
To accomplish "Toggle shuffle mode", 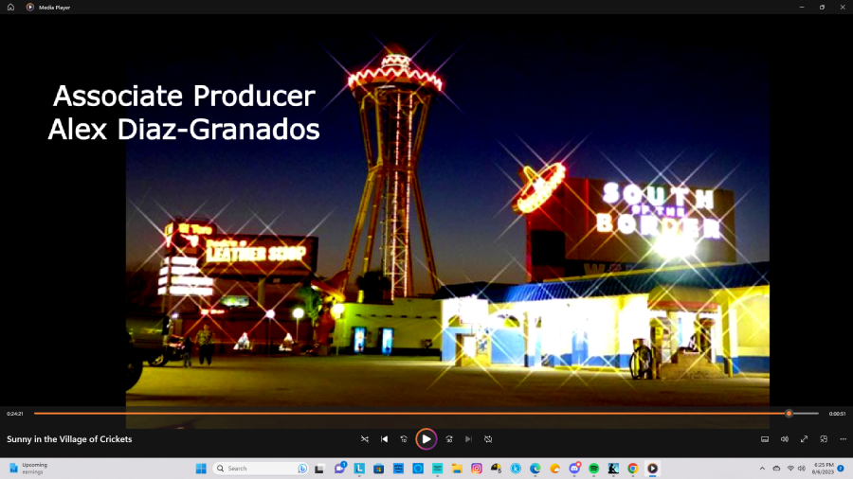I will (365, 439).
